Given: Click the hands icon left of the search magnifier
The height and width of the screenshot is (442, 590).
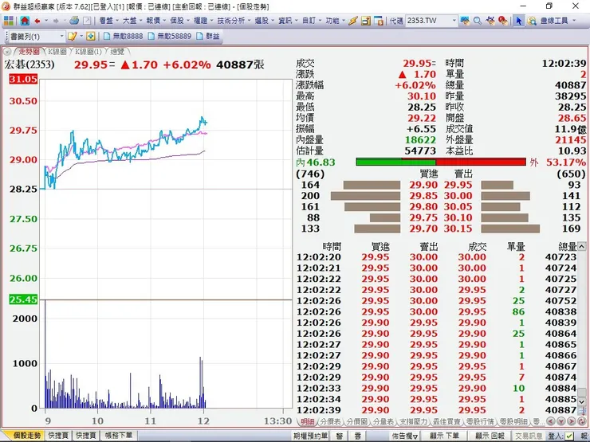Looking at the screenshot, I should pos(465,21).
